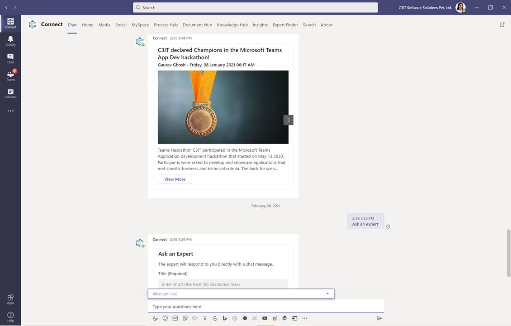
Task: Click the 'Enter short title here' field
Action: [223, 284]
